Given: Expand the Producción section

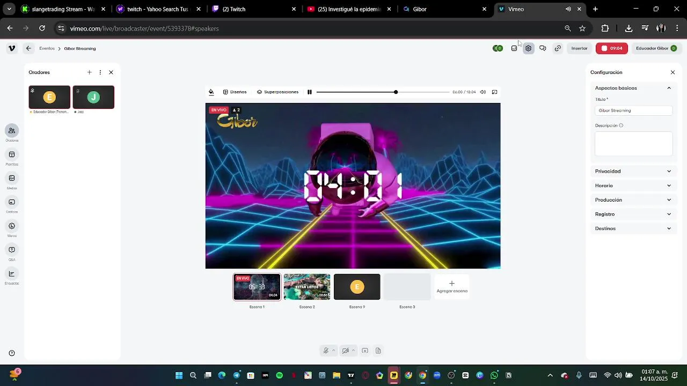Looking at the screenshot, I should pos(633,200).
